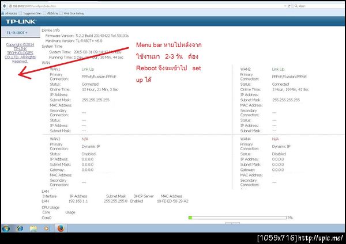Select the TL-R480T+ sidebar menu item
This screenshot has height=244, width=346.
pos(21,33)
